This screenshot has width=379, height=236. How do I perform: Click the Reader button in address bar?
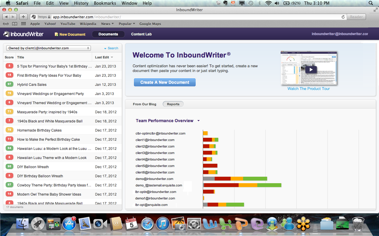pyautogui.click(x=356, y=17)
